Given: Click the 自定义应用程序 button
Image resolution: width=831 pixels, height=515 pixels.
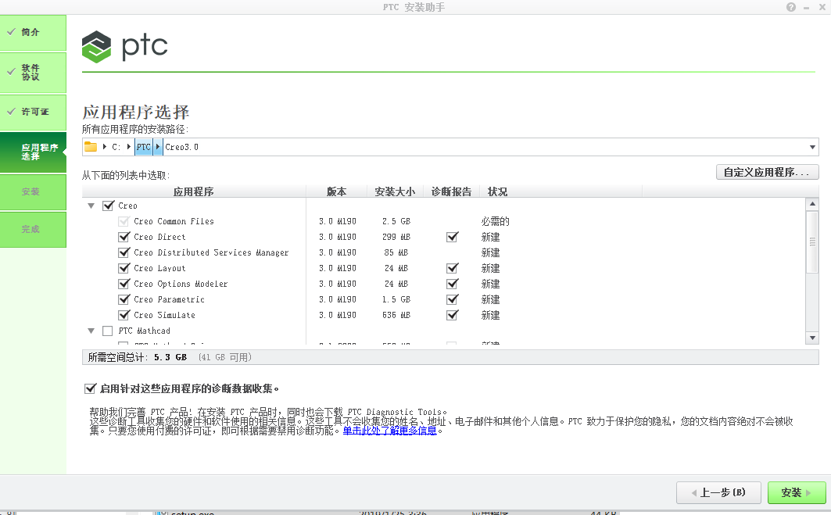Looking at the screenshot, I should click(767, 172).
